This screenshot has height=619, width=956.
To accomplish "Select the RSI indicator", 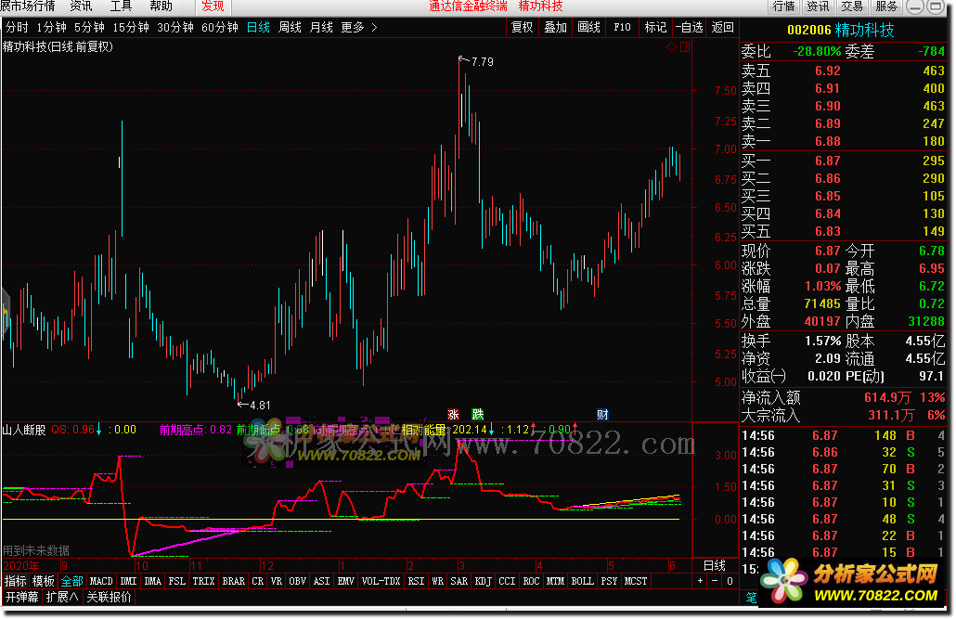I will click(417, 581).
